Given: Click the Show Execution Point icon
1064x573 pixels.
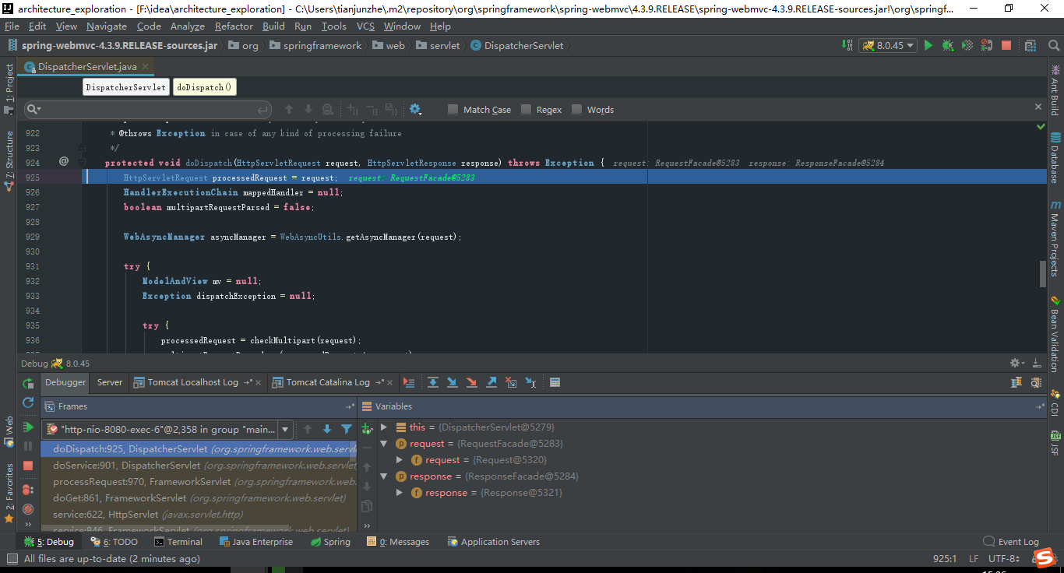Looking at the screenshot, I should (408, 382).
